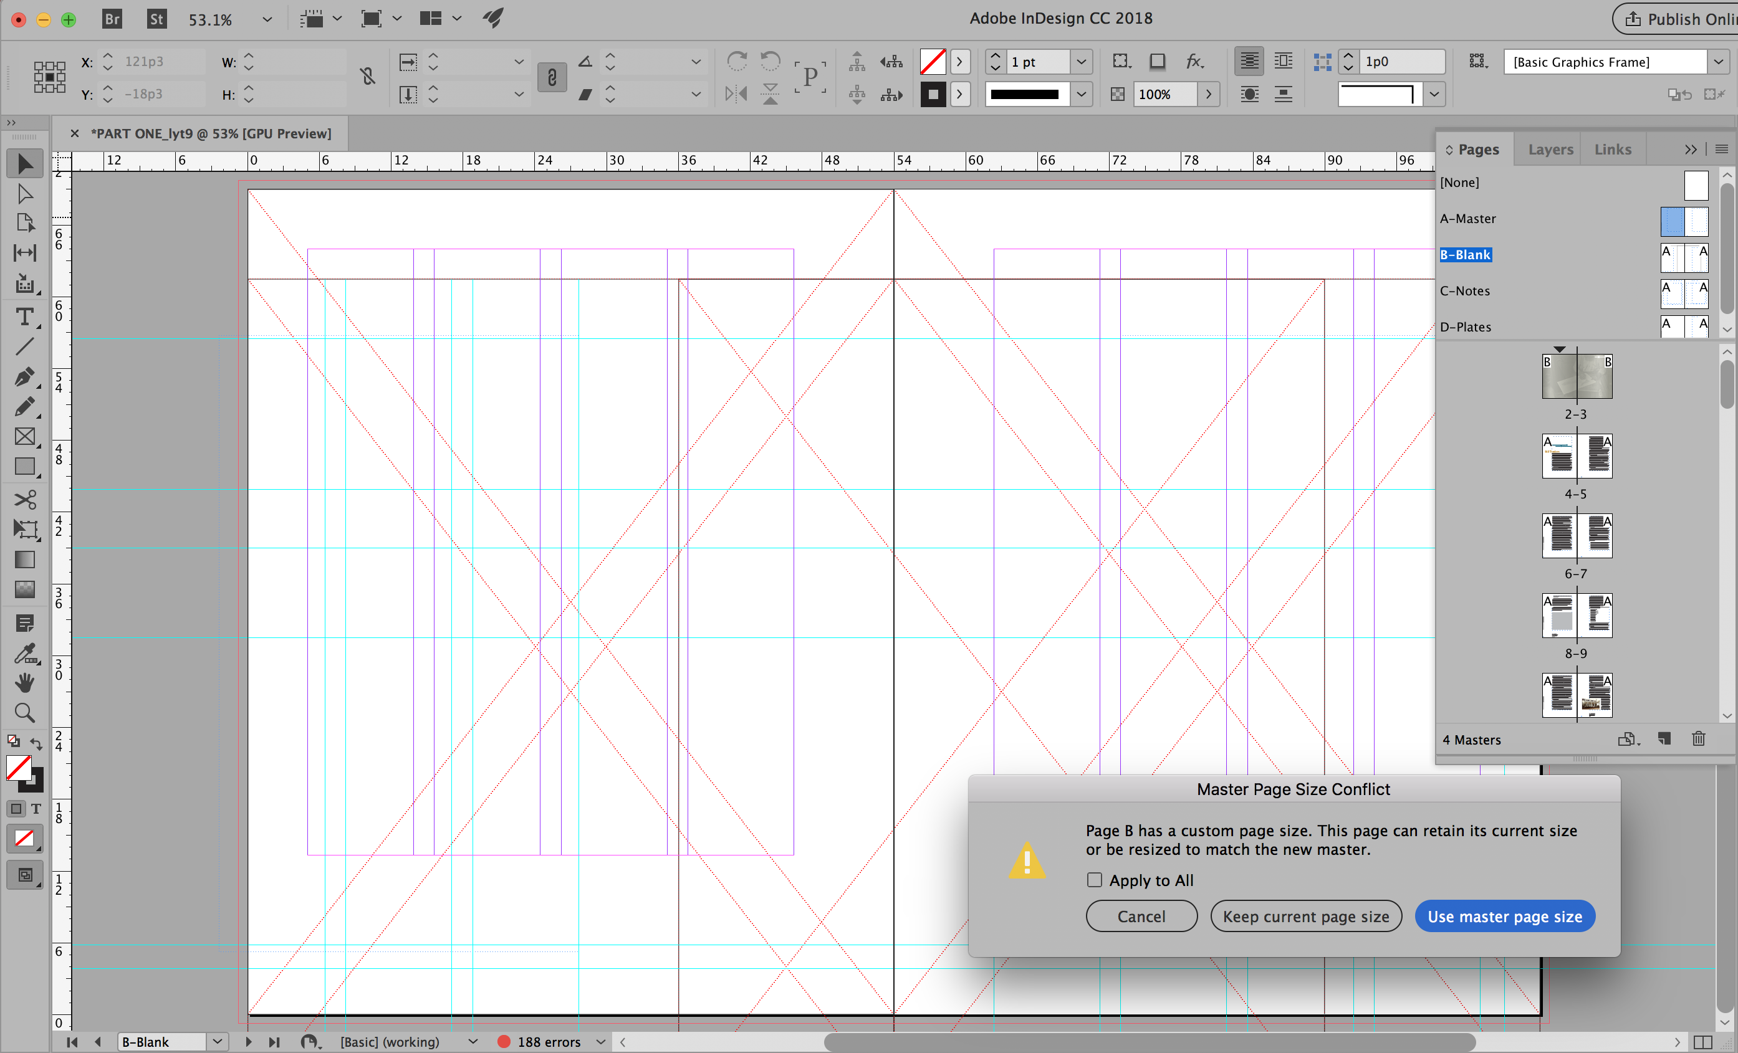The width and height of the screenshot is (1738, 1053).
Task: Switch to the Links tab
Action: click(1613, 150)
